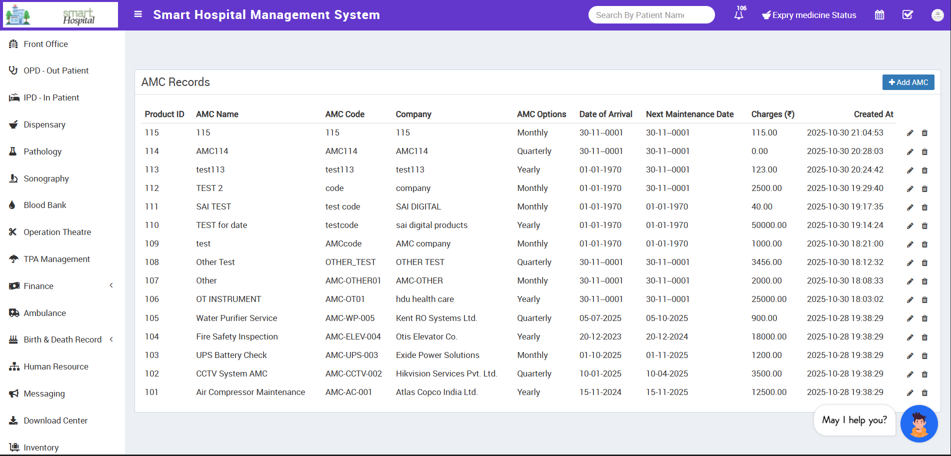Open the calendar icon in header
Viewport: 951px width, 456px height.
(879, 15)
